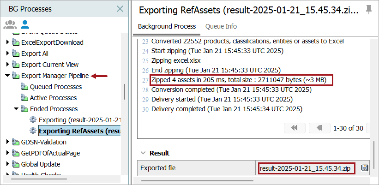Go to first page of log

pos(294,128)
